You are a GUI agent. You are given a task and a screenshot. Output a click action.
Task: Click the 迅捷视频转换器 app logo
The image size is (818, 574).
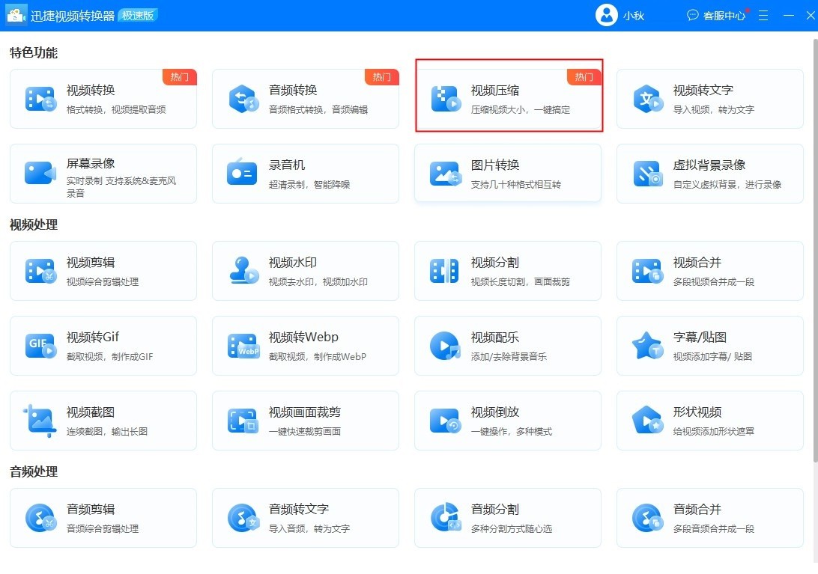coord(16,15)
